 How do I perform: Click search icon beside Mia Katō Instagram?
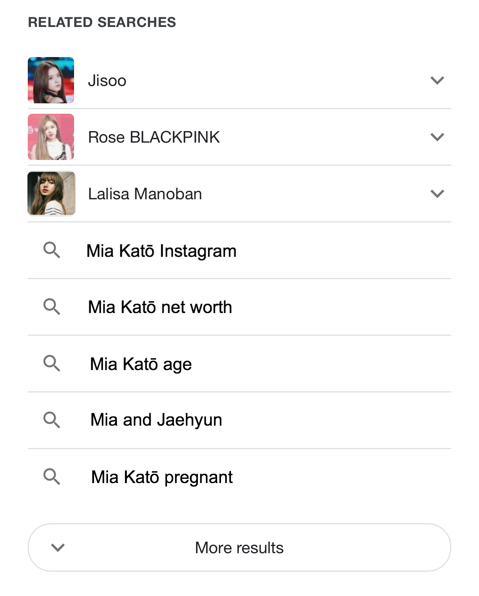point(52,250)
